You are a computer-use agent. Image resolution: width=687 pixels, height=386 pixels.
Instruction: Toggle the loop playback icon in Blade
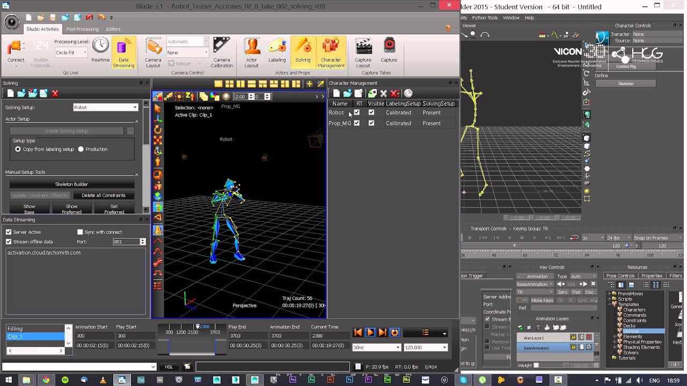(x=394, y=332)
